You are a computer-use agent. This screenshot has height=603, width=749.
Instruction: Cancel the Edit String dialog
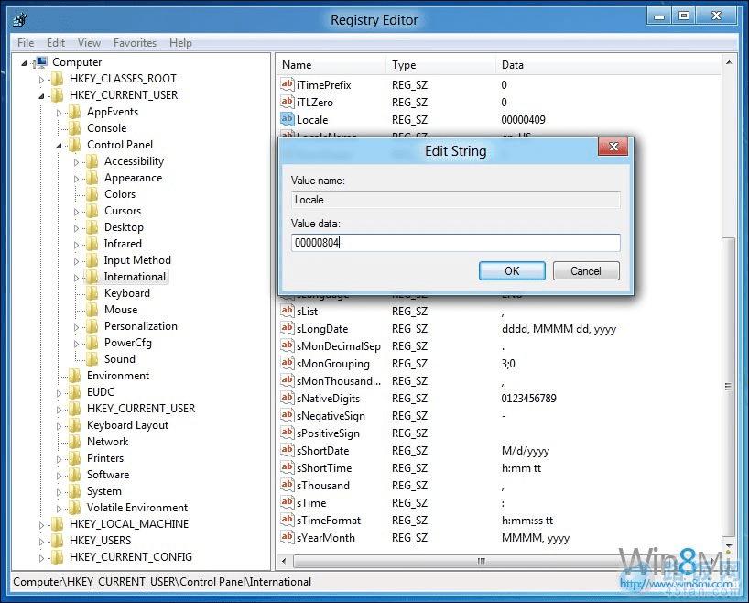585,270
